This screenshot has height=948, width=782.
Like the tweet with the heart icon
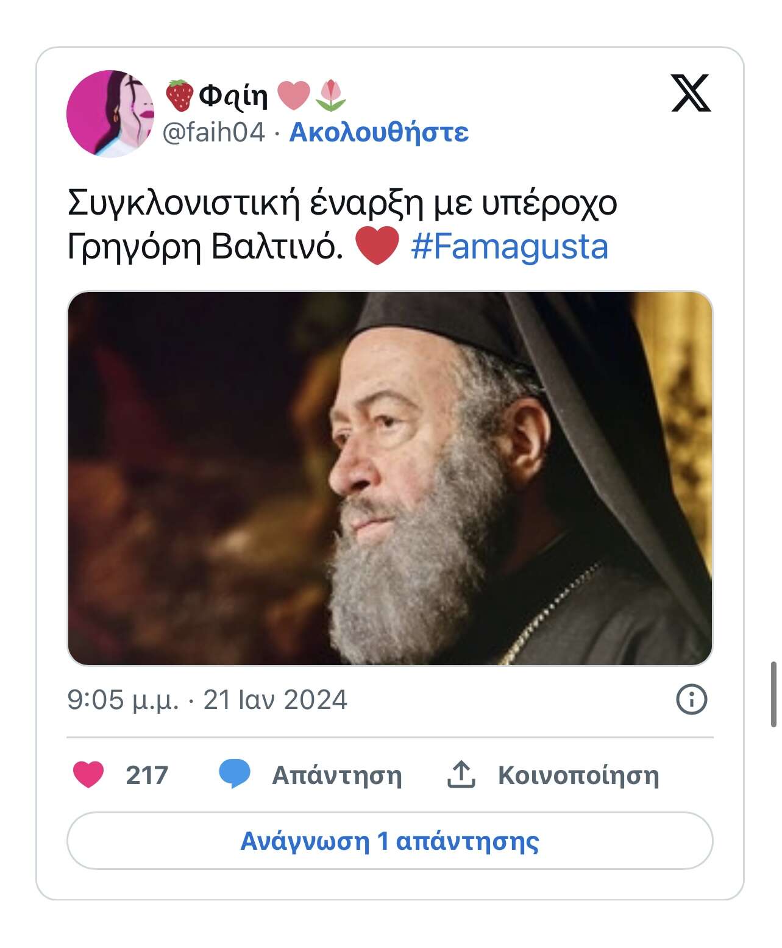(88, 774)
